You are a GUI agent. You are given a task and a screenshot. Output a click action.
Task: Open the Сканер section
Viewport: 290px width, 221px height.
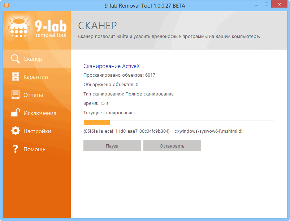tap(37, 59)
